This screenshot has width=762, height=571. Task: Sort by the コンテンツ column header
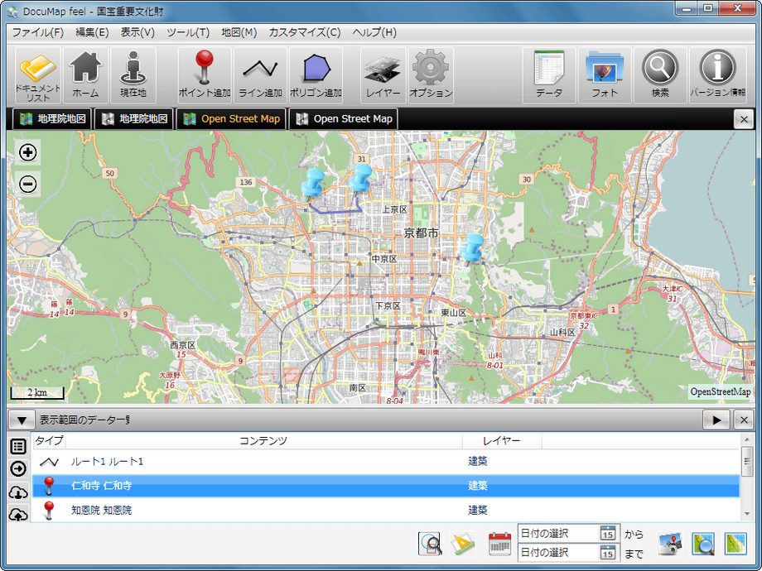[x=263, y=440]
